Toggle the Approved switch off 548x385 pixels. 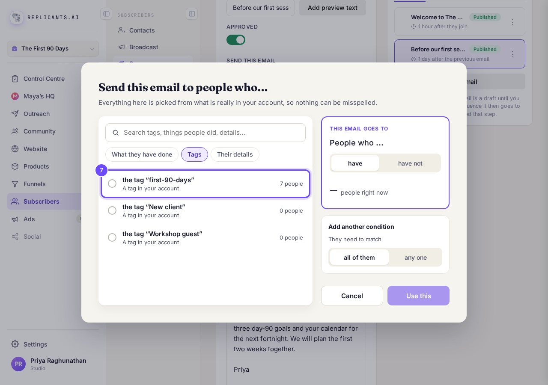tap(236, 40)
